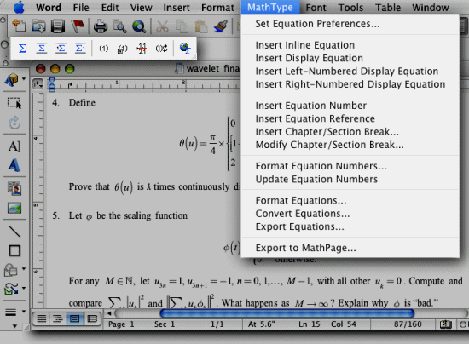469x344 pixels.
Task: Open the AutoShapes cube dropdown arrow
Action: (24, 79)
